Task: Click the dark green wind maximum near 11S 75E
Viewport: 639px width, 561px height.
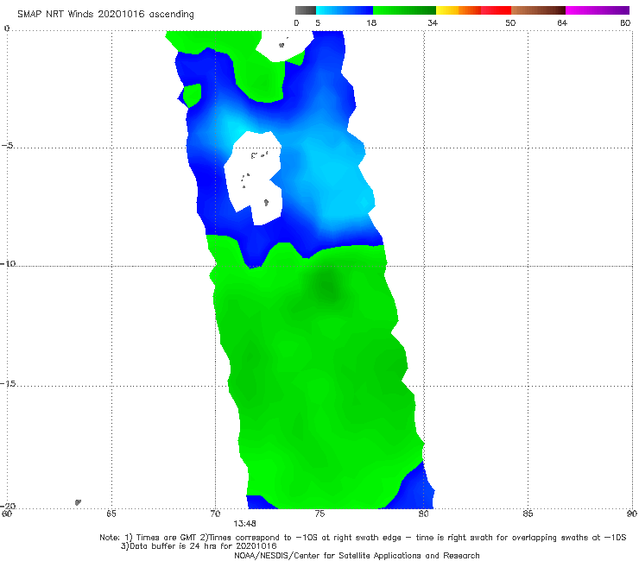Action: coord(328,285)
